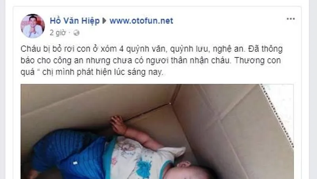Open Hồ Văn Hiệp's profile picture
Image resolution: width=317 pixels, height=179 pixels.
click(x=32, y=26)
